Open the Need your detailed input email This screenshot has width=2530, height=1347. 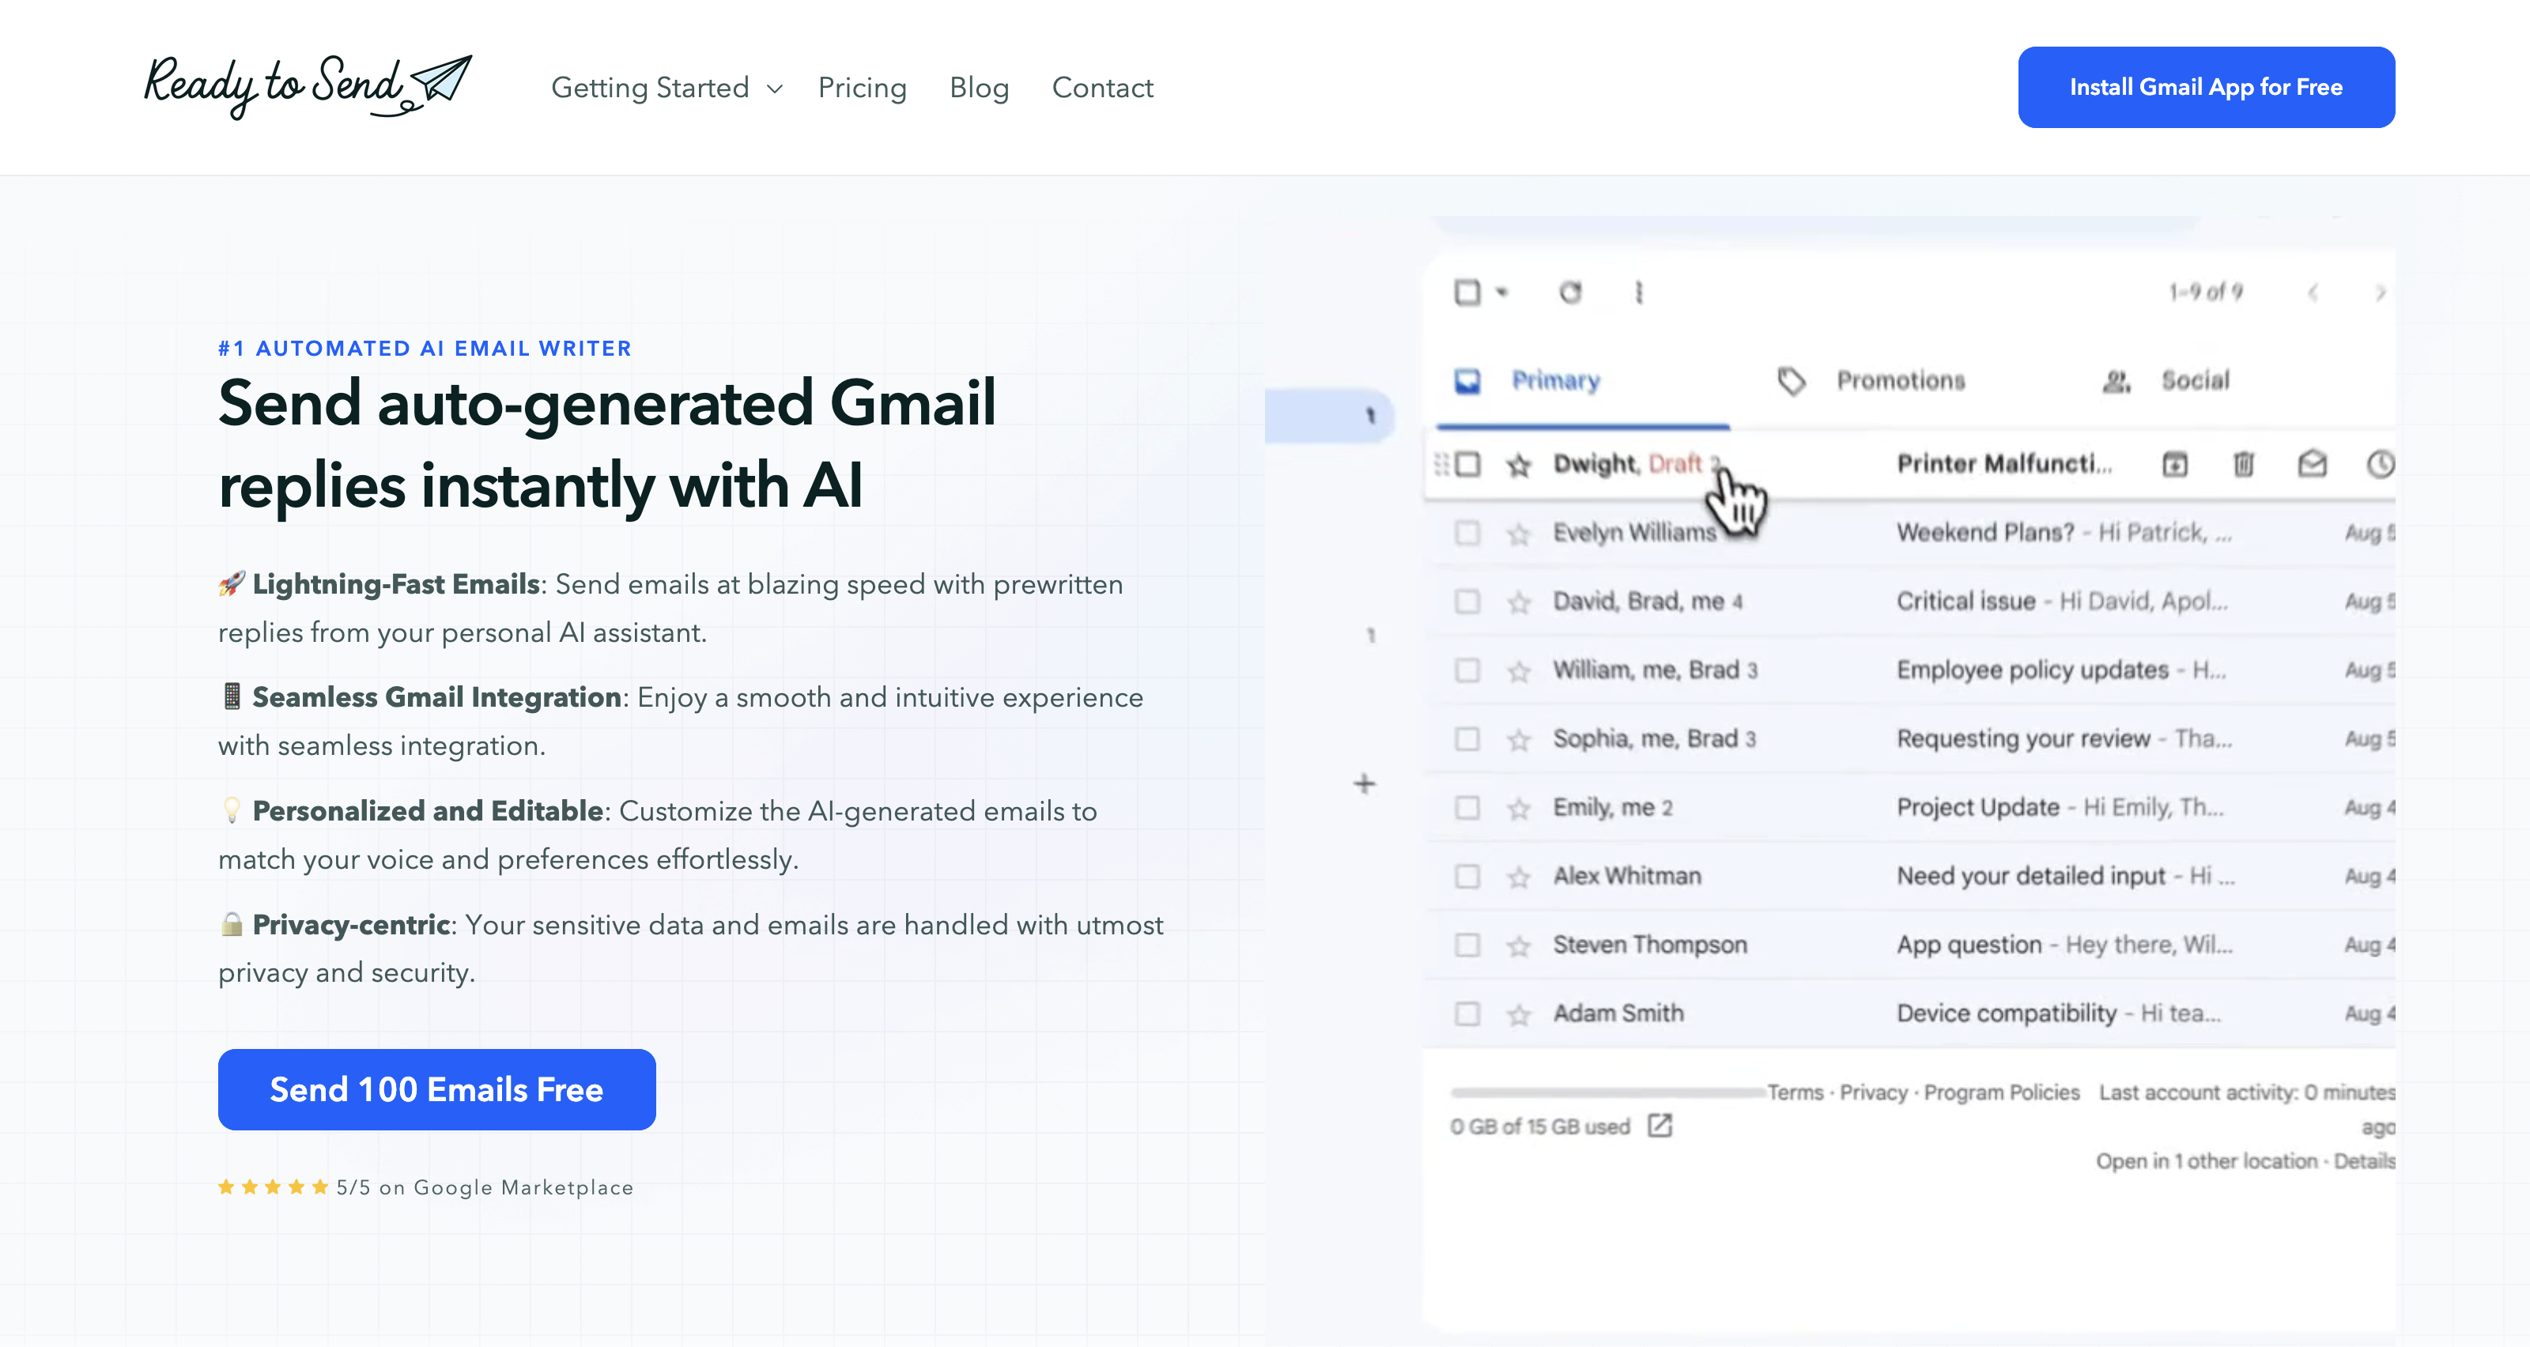(2031, 876)
